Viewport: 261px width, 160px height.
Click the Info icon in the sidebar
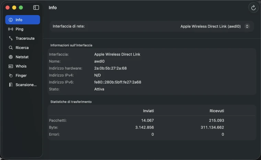click(x=11, y=20)
